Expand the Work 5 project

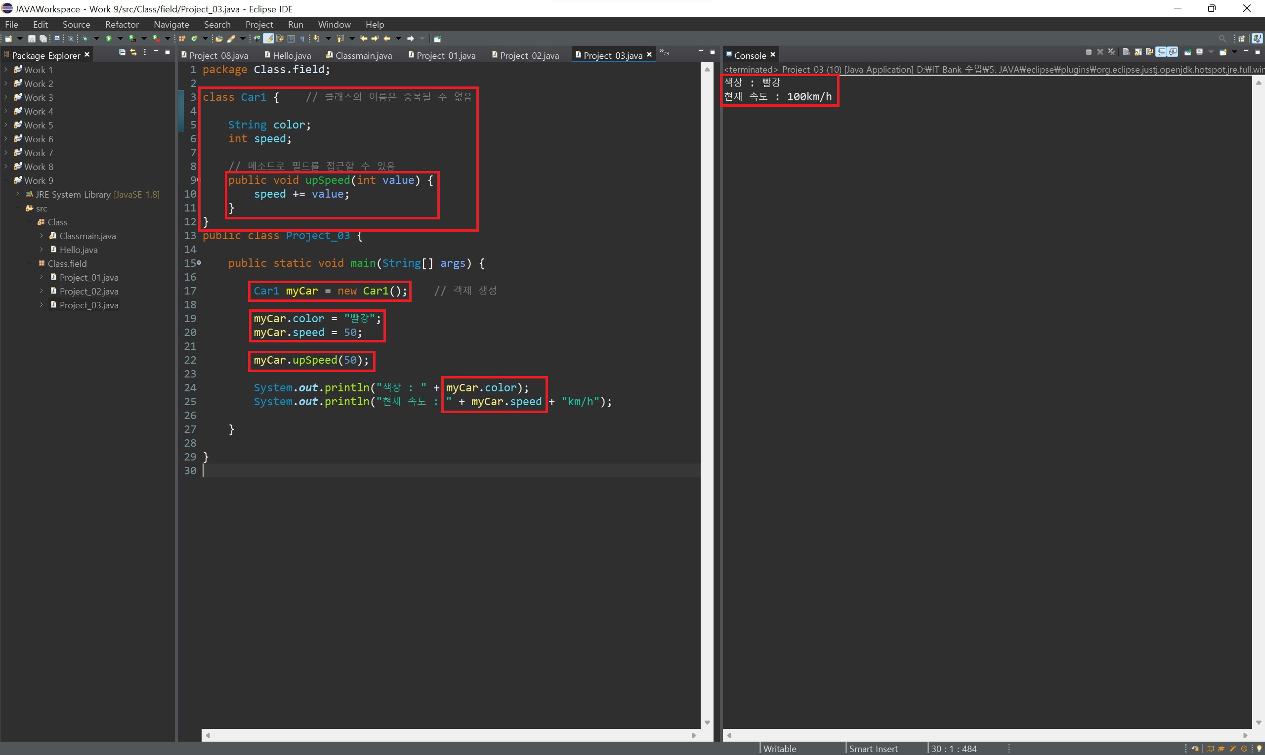click(5, 125)
